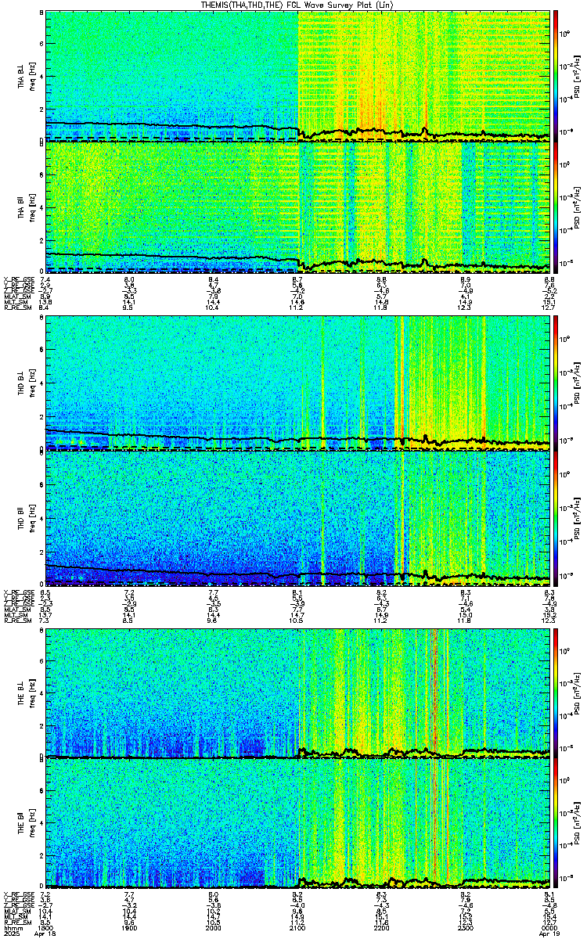587x939 pixels.
Task: Click the X_RE_GSE label under the THA panels
Action: pyautogui.click(x=18, y=279)
